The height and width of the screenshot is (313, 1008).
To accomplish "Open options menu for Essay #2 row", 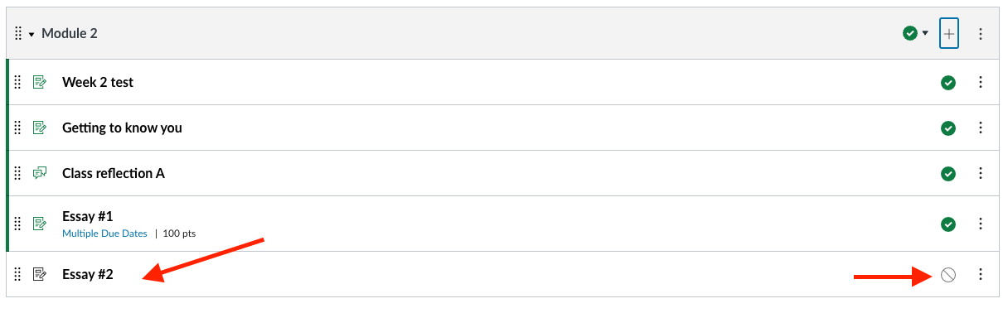I will click(981, 275).
